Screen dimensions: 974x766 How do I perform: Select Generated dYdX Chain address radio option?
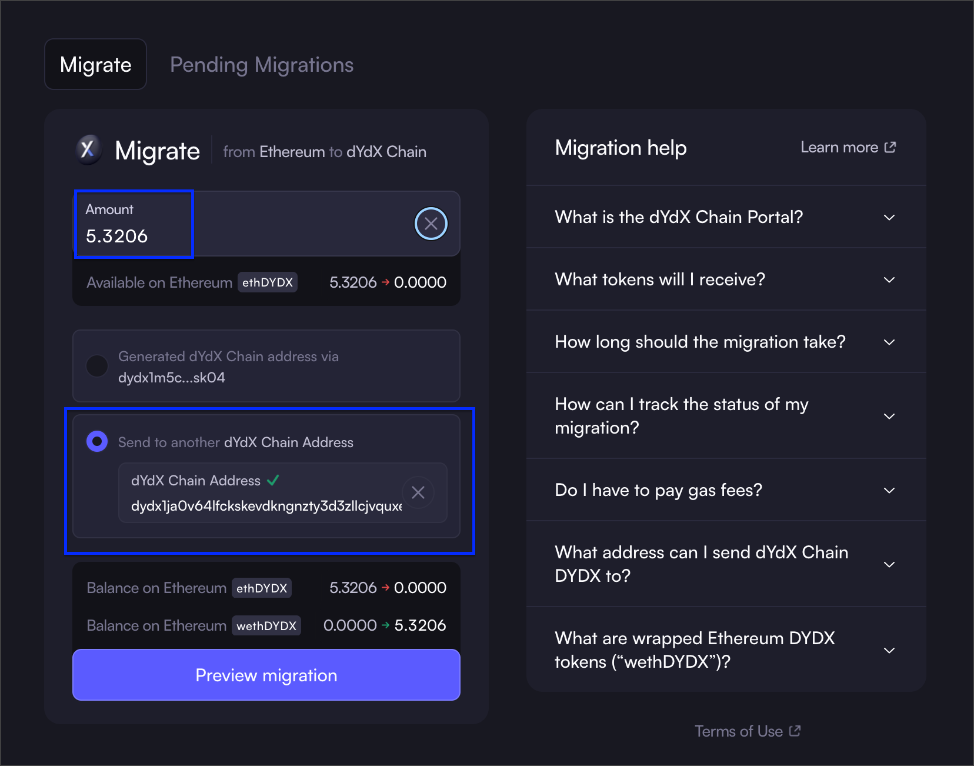tap(97, 366)
